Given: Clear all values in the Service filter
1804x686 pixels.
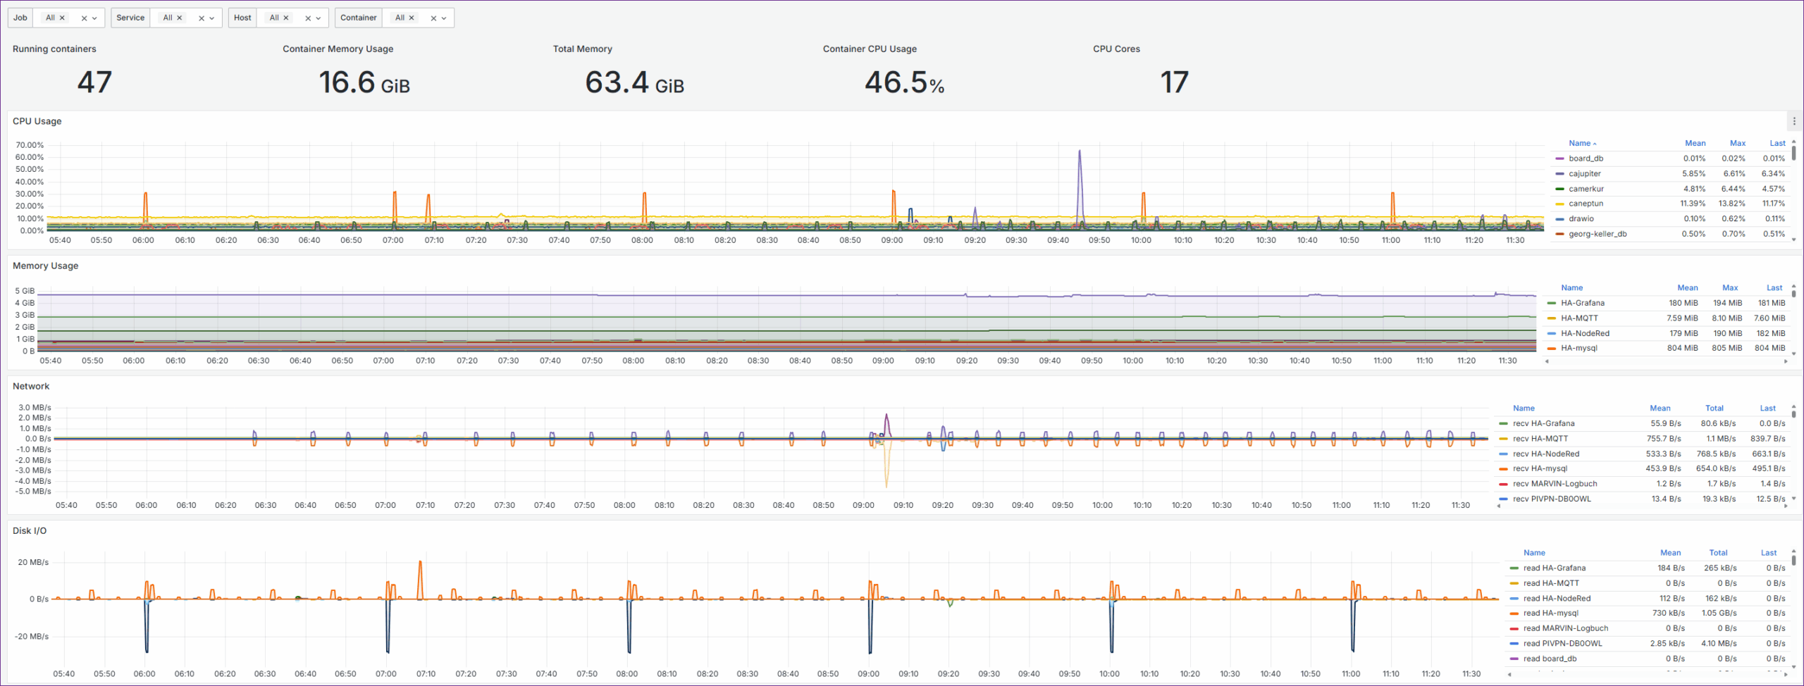Looking at the screenshot, I should coord(201,18).
